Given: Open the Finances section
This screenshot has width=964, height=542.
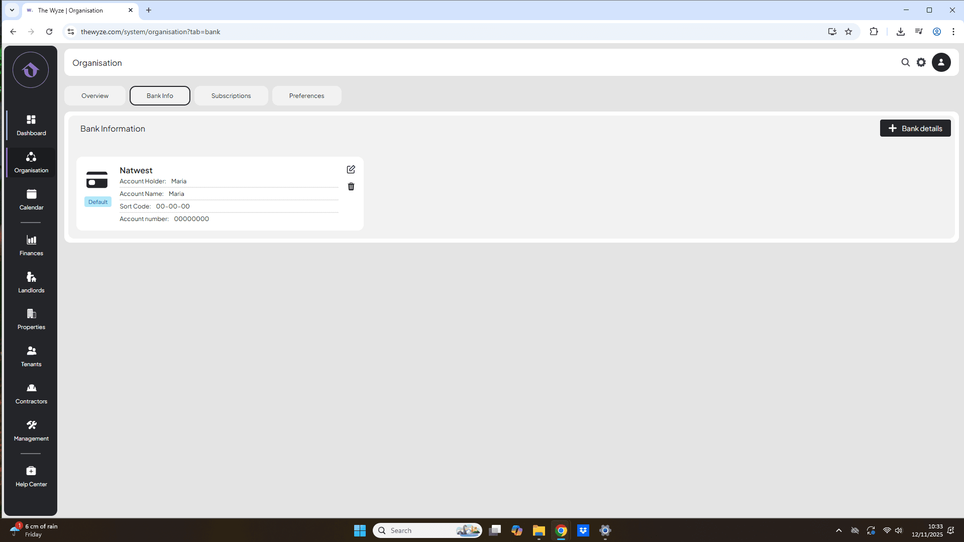Looking at the screenshot, I should (x=31, y=245).
